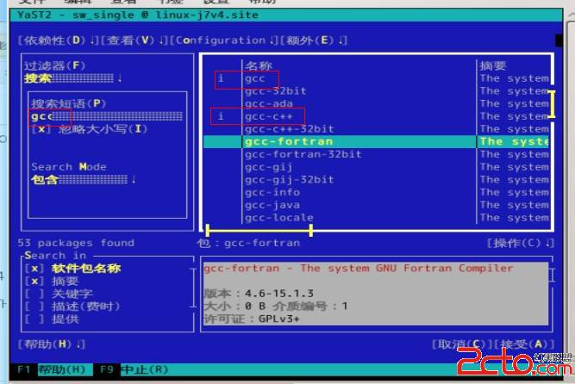
Task: Select the gcc-fortran-32bit package row
Action: [x=376, y=154]
